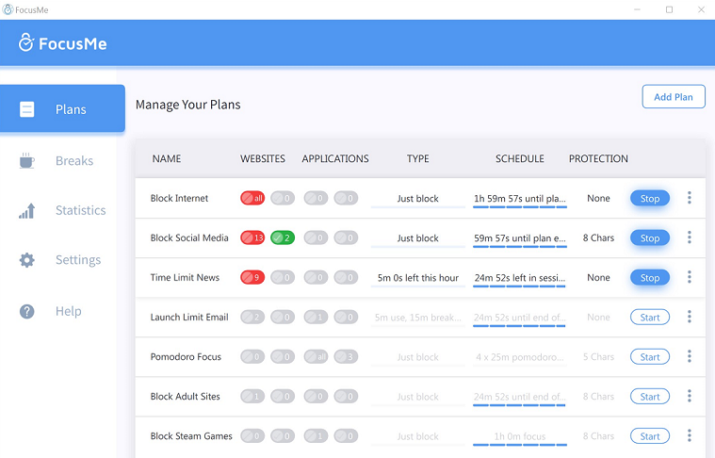
Task: Click the 'Just block' type of Block Internet
Action: pyautogui.click(x=417, y=199)
